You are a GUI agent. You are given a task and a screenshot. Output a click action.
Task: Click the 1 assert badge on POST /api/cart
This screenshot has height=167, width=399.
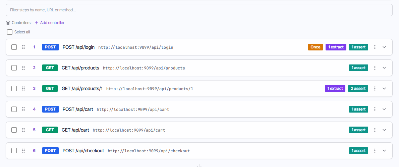(x=358, y=109)
